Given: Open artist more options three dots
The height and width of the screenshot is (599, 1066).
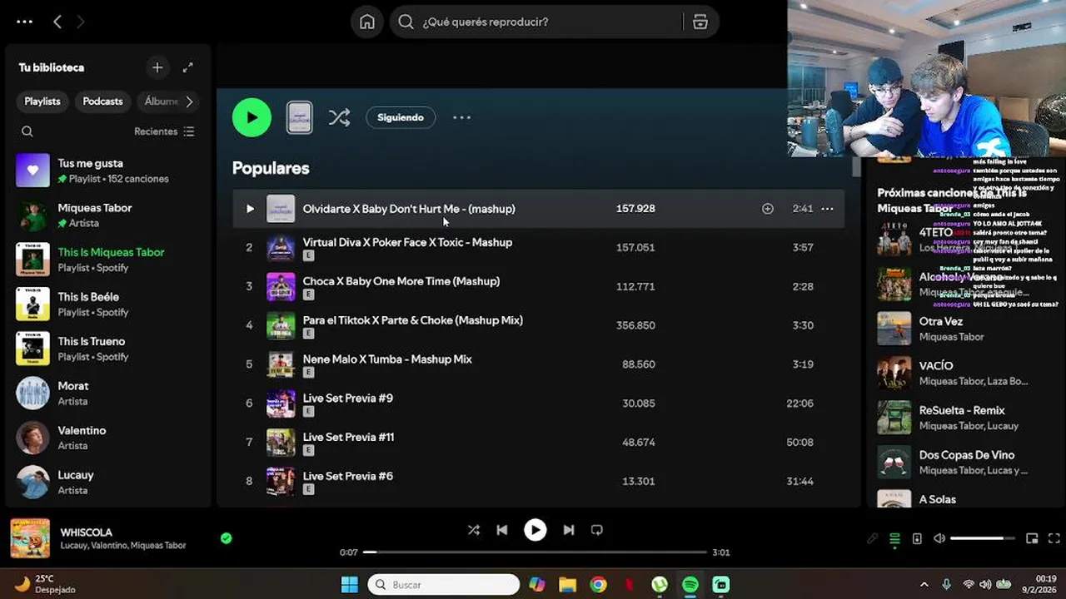Looking at the screenshot, I should pyautogui.click(x=462, y=117).
